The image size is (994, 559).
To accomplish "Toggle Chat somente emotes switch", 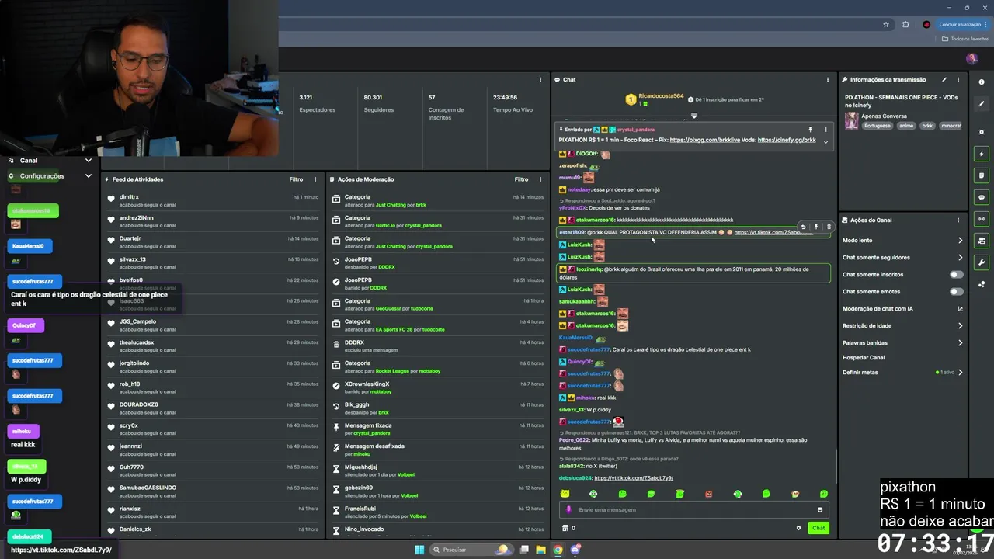I will click(x=956, y=291).
